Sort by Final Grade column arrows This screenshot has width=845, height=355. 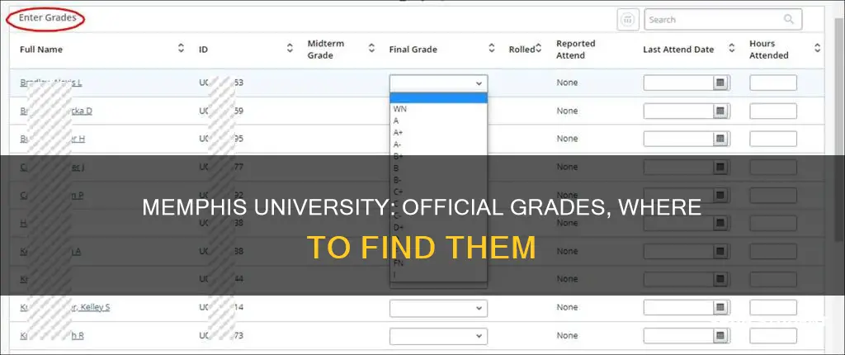click(x=492, y=49)
